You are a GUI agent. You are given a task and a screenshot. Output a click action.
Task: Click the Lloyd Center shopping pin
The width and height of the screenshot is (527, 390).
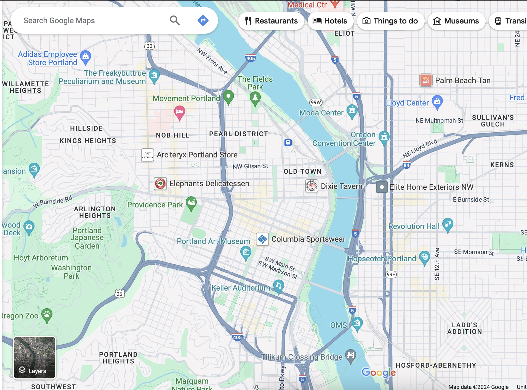click(437, 102)
